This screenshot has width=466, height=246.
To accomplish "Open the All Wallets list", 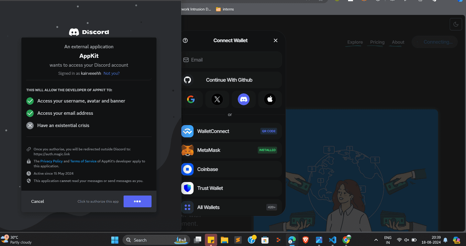I will pos(231,207).
